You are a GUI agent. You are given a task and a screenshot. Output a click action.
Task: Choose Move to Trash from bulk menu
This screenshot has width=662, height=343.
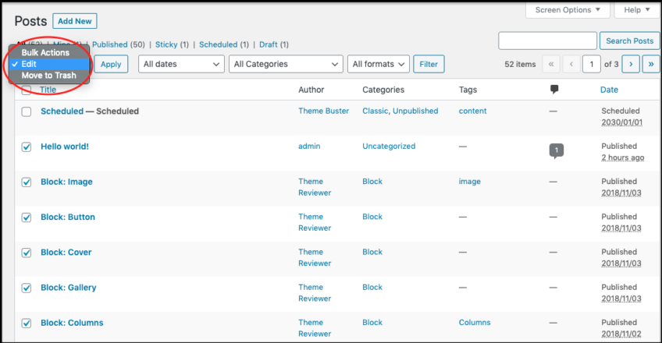point(48,76)
